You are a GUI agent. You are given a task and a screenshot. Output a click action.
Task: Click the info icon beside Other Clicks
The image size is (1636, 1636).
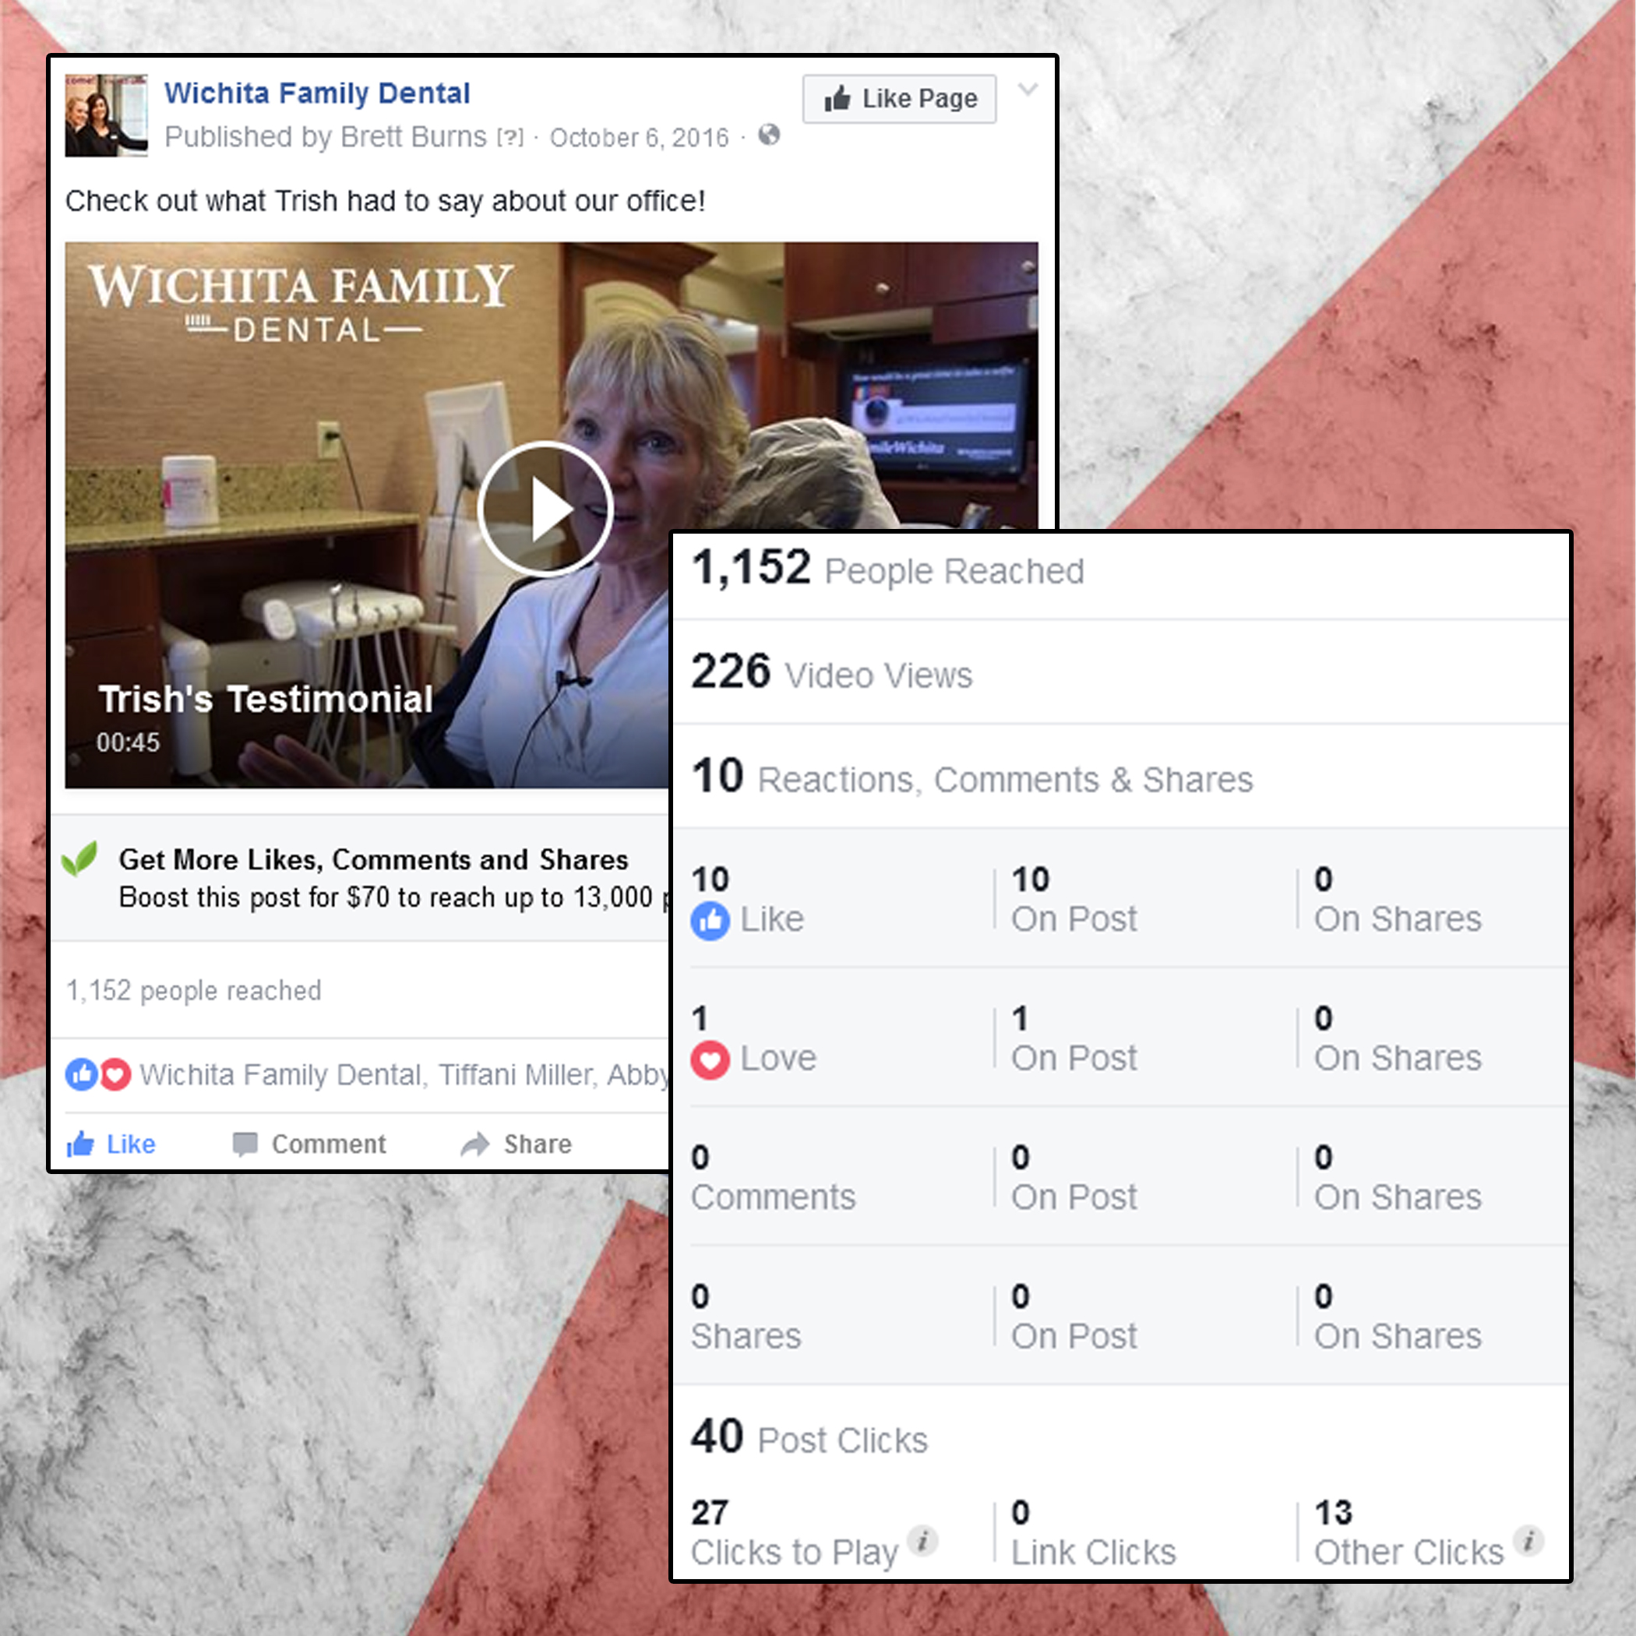(1529, 1540)
